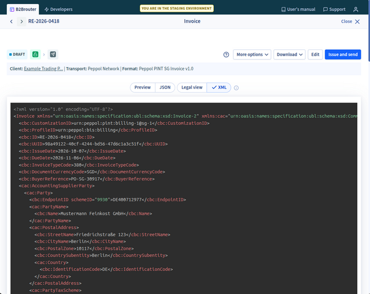Click Issue and send button
370x294 pixels.
[x=343, y=54]
